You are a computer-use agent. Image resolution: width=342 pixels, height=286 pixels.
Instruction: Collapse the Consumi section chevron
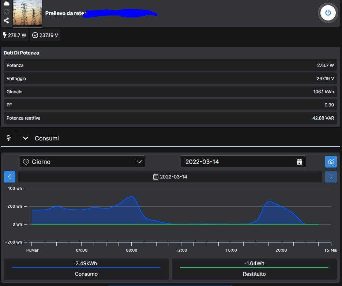click(26, 138)
